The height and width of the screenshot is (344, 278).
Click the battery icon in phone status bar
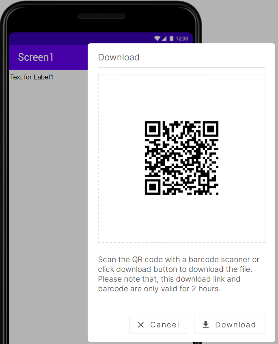(x=171, y=38)
